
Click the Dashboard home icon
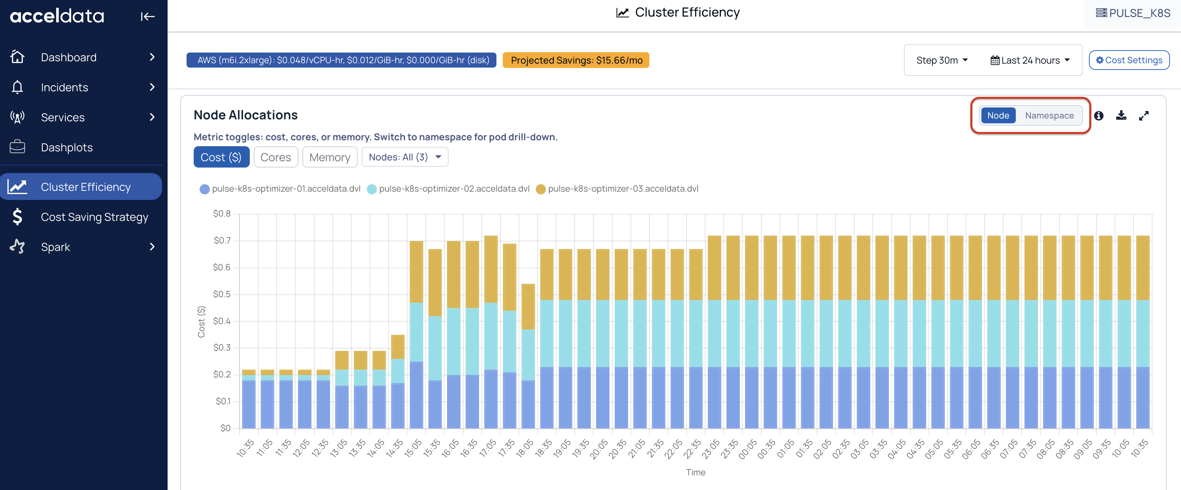[17, 57]
